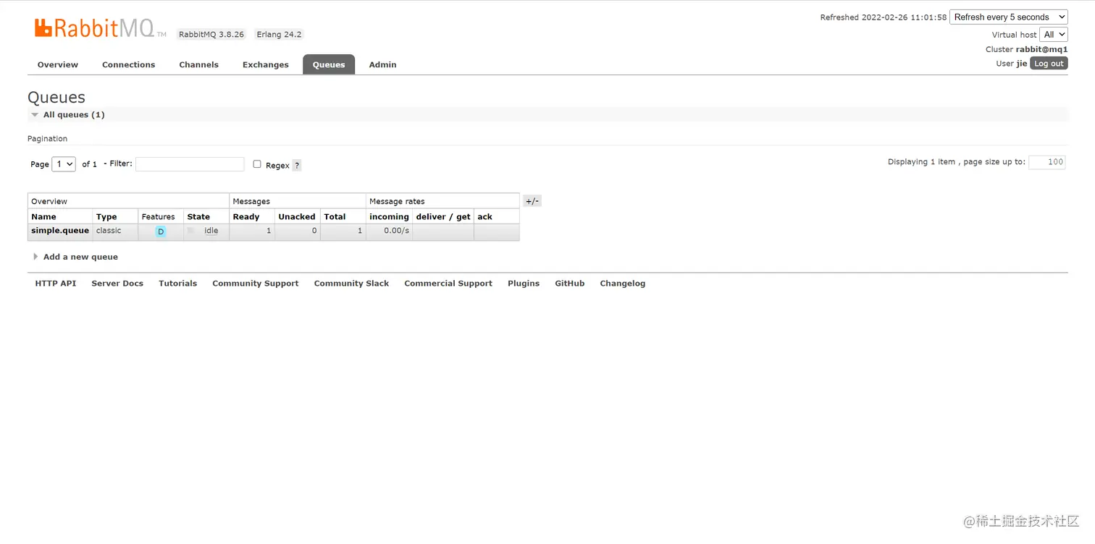Viewport: 1095px width, 544px height.
Task: Sort by the Name column header
Action: (43, 217)
